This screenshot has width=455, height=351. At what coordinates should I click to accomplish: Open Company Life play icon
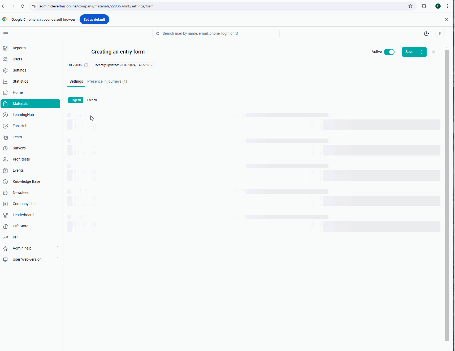[x=5, y=204]
